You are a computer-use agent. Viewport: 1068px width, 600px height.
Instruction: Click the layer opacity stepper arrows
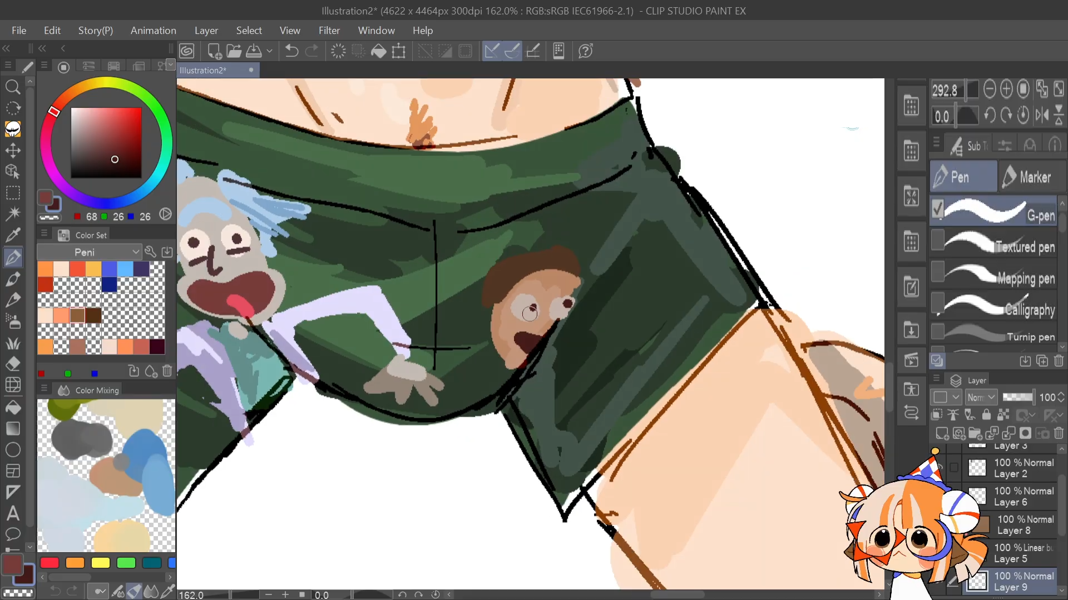coord(1061,397)
